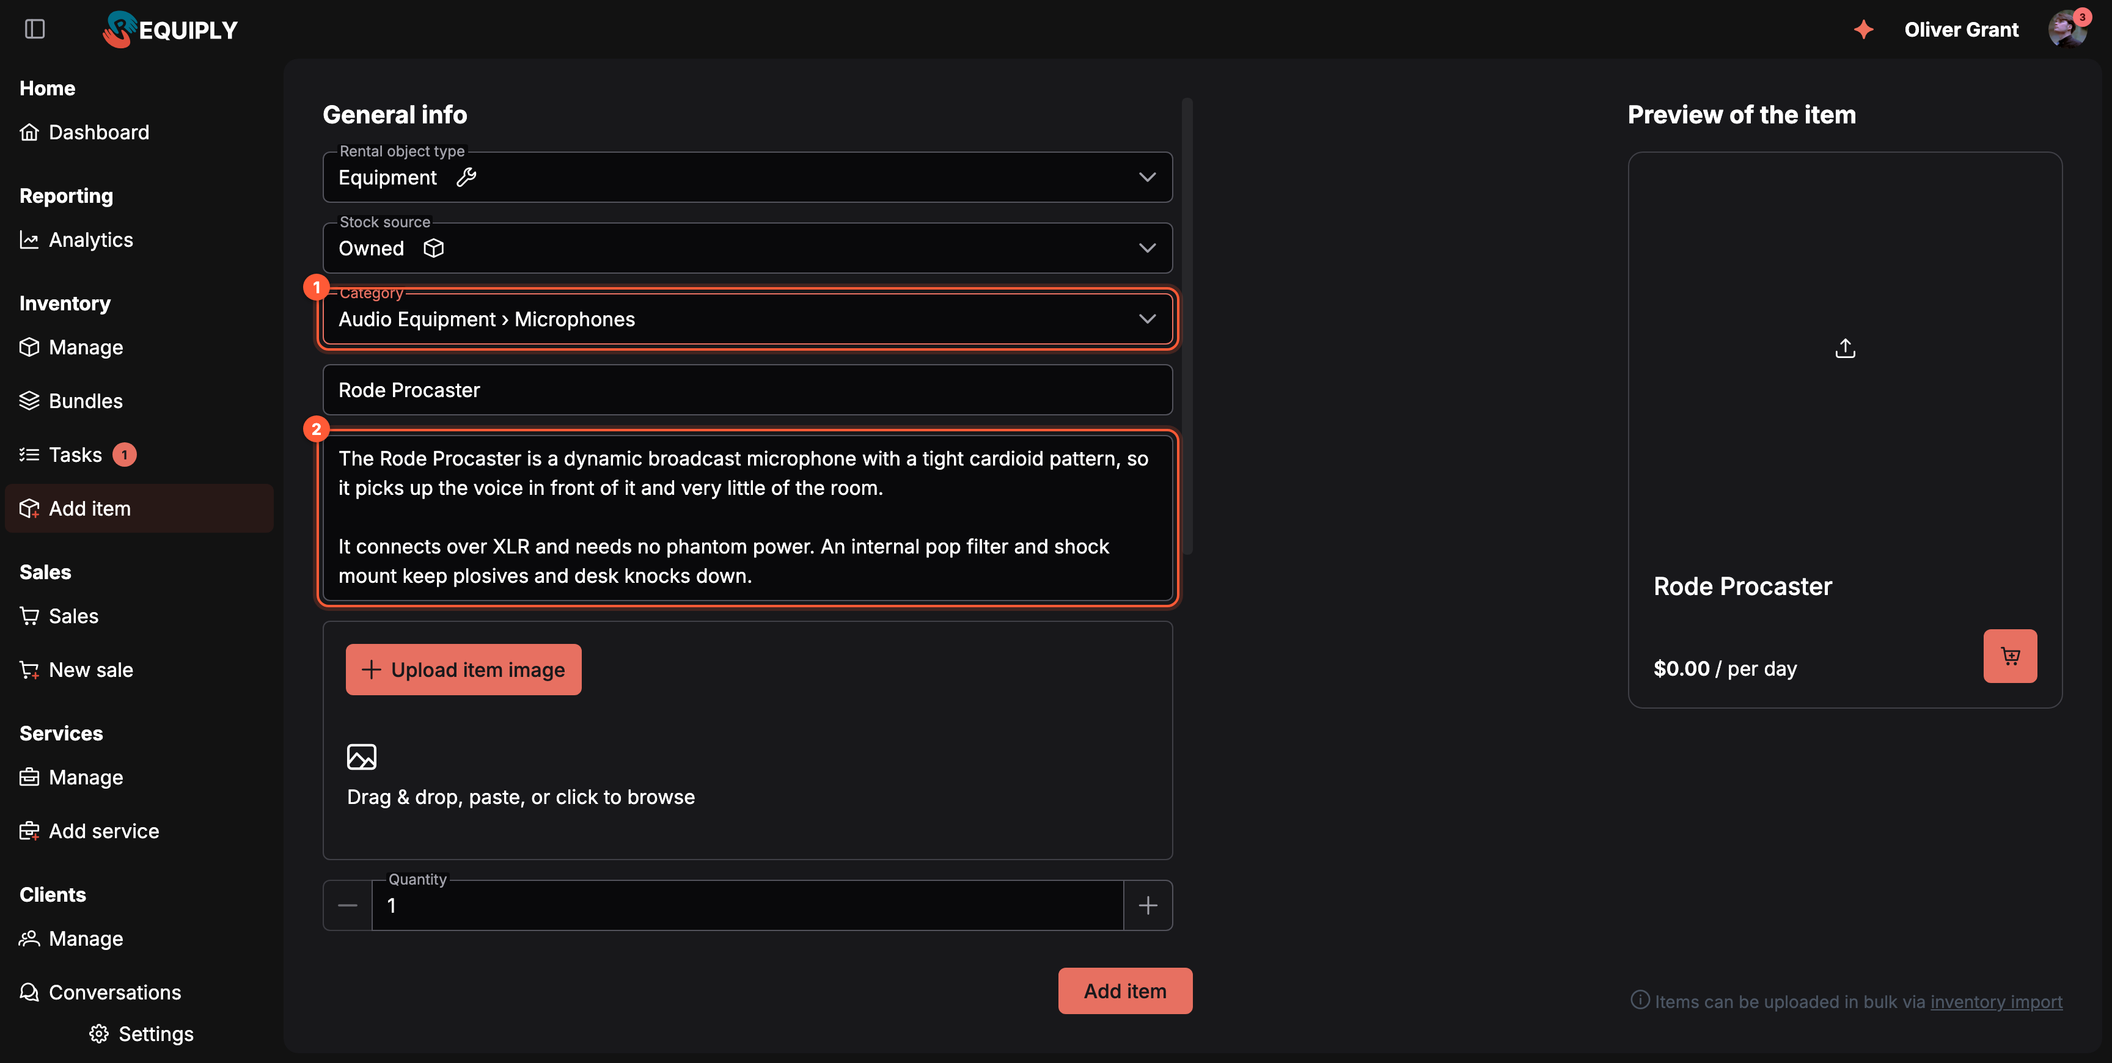Click the Rode Procaster title in preview

[1742, 586]
